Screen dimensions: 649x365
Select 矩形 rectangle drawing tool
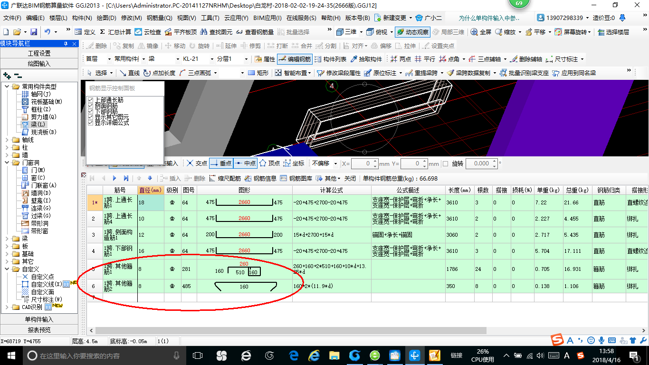tap(258, 73)
